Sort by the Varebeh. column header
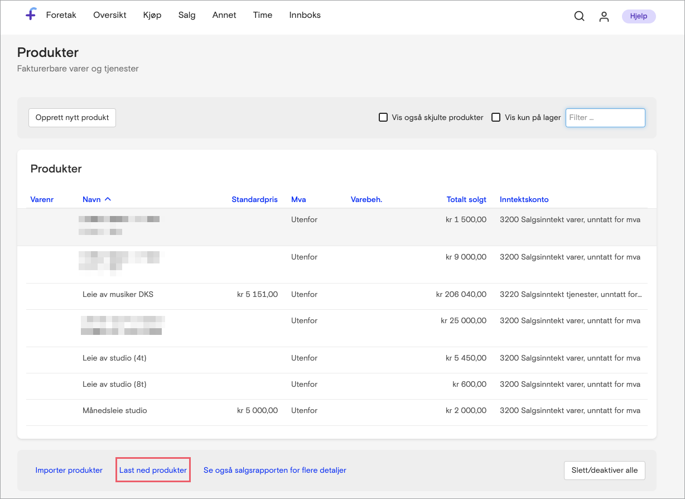 coord(366,199)
